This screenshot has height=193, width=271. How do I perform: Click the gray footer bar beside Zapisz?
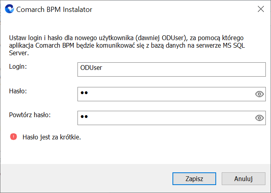[86, 179]
